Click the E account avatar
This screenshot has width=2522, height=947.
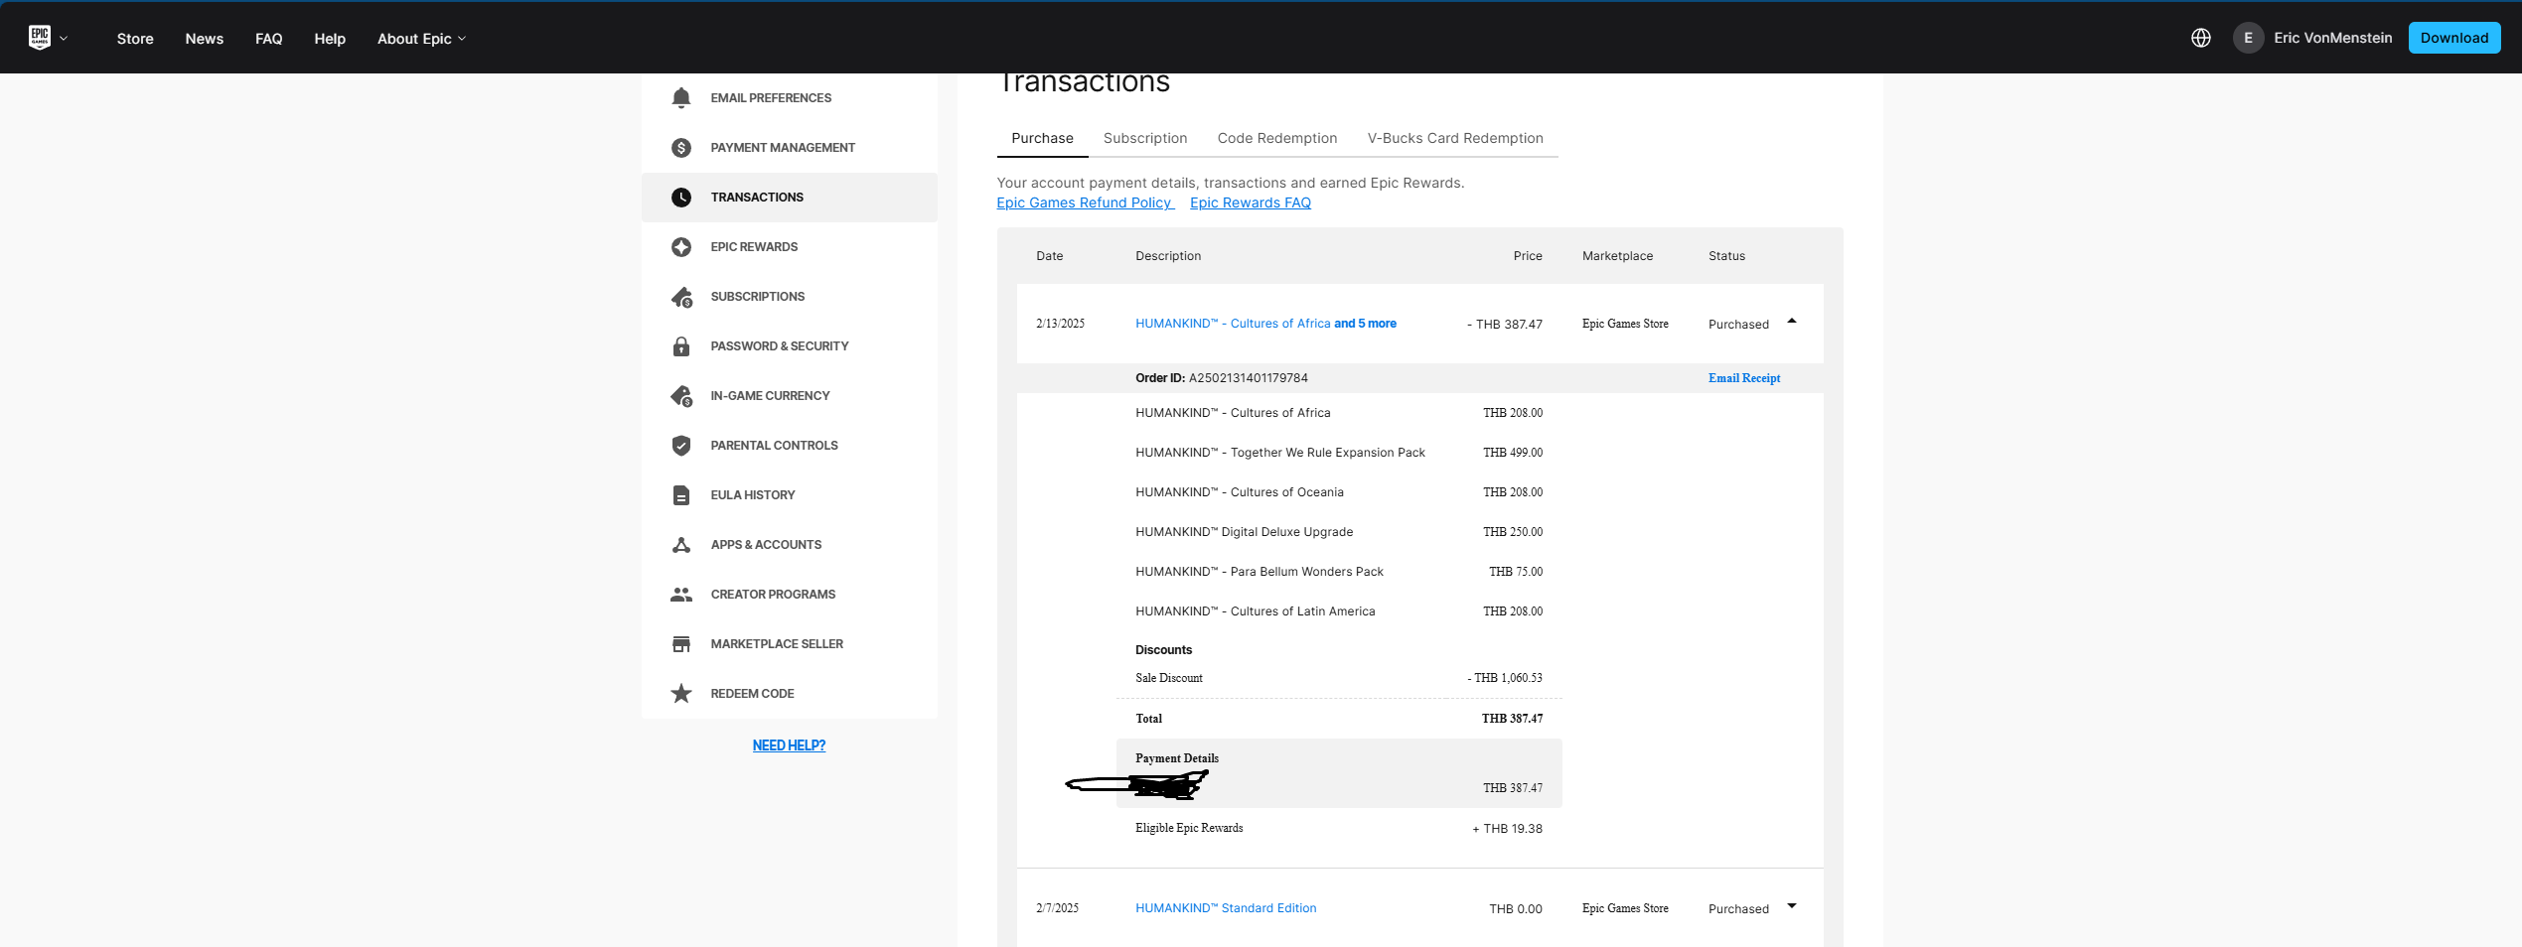pos(2248,38)
